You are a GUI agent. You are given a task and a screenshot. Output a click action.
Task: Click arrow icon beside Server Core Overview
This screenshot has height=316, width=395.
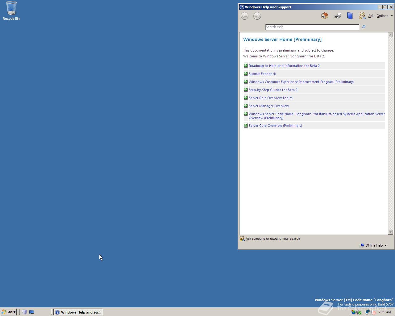pyautogui.click(x=246, y=125)
